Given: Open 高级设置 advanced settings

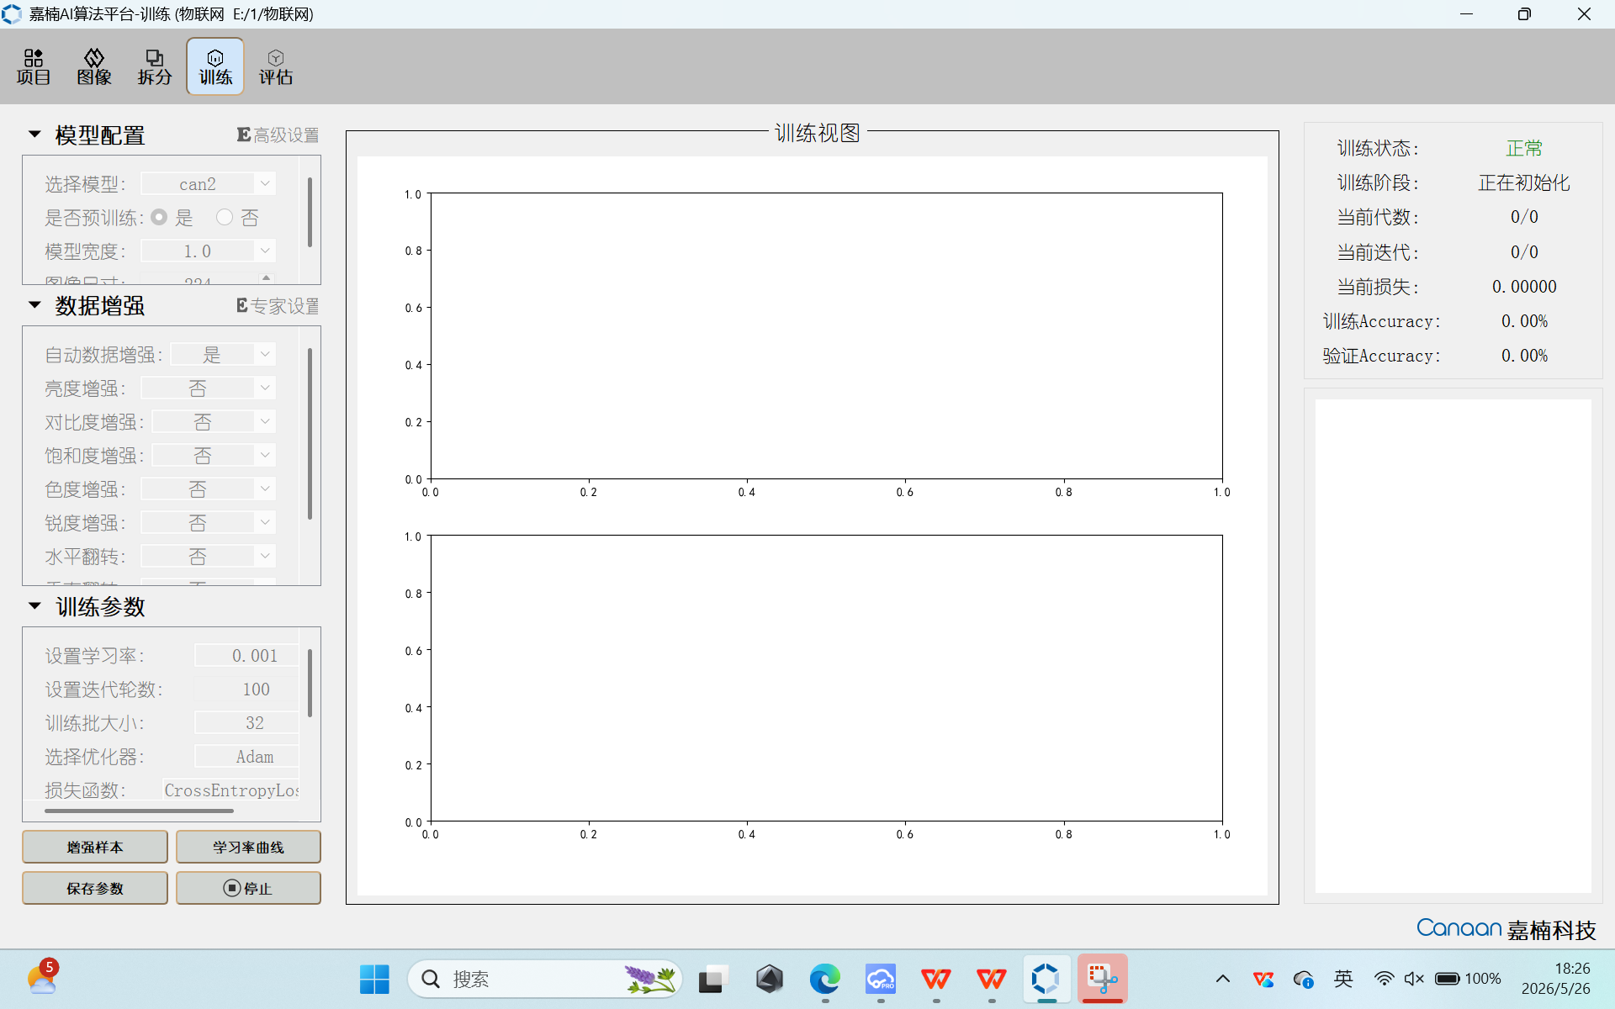Looking at the screenshot, I should pos(278,135).
